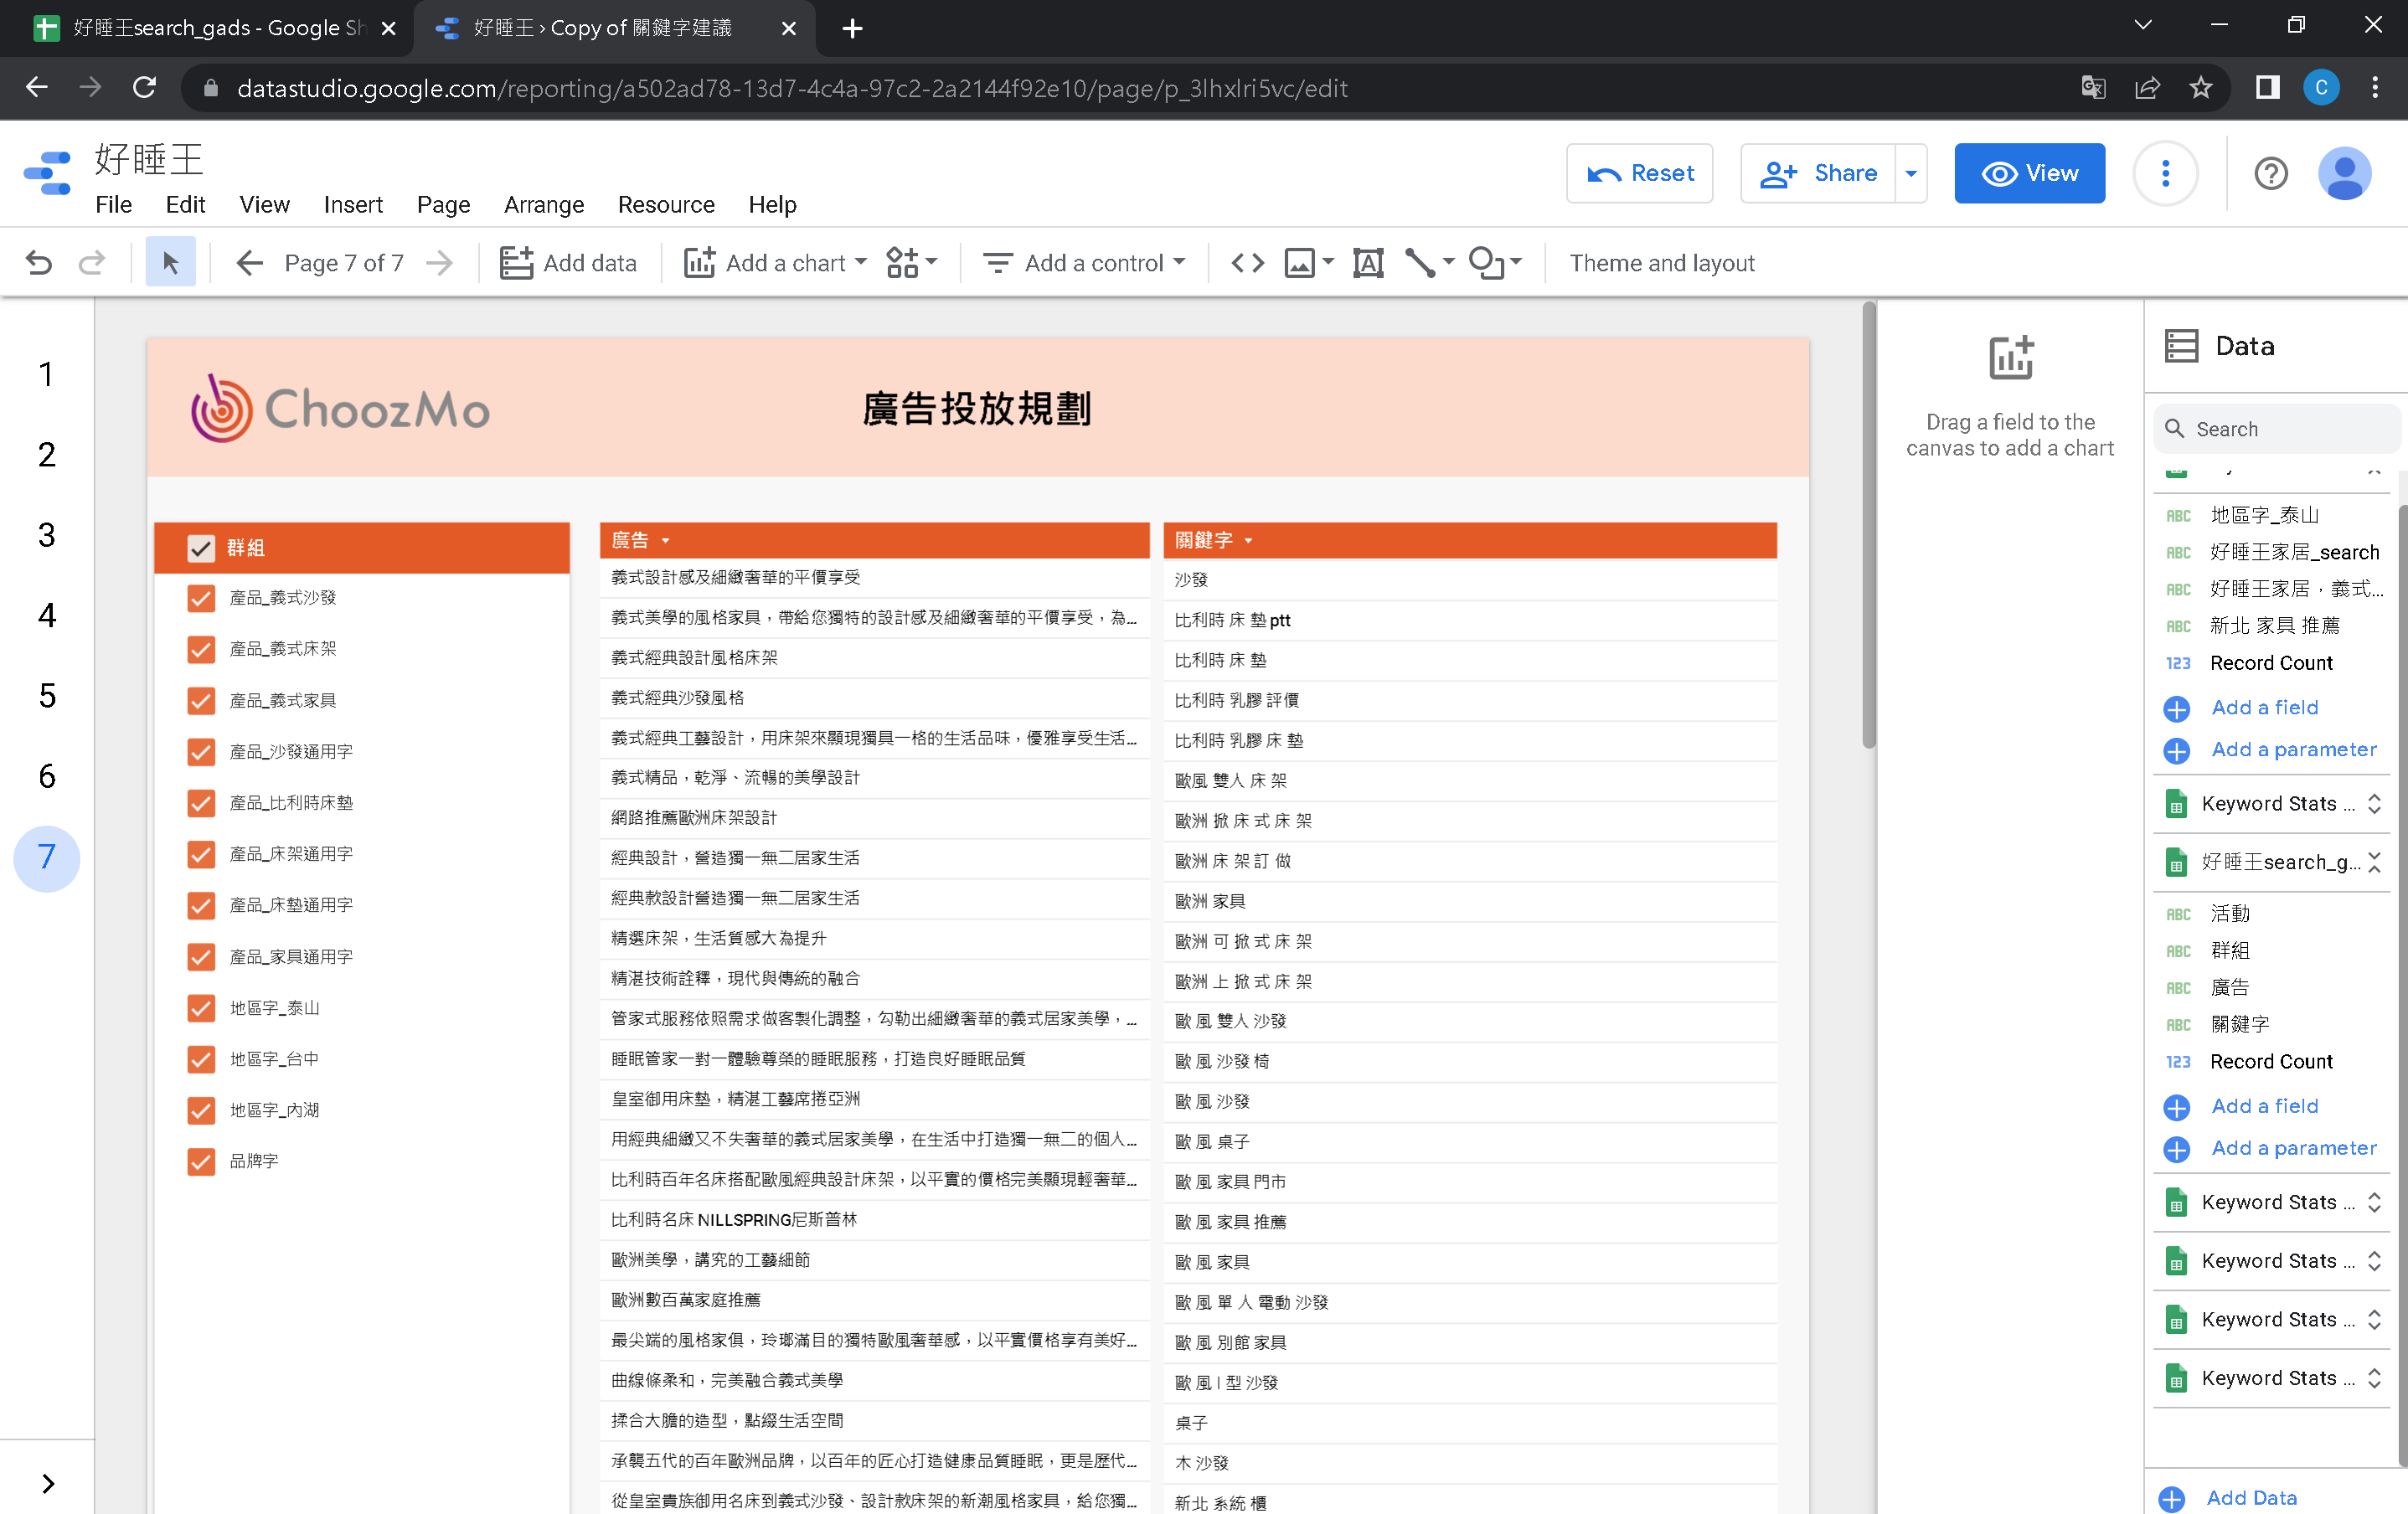Screen dimensions: 2408x1514
Task: Open the Add a control dropdown
Action: tap(1084, 263)
